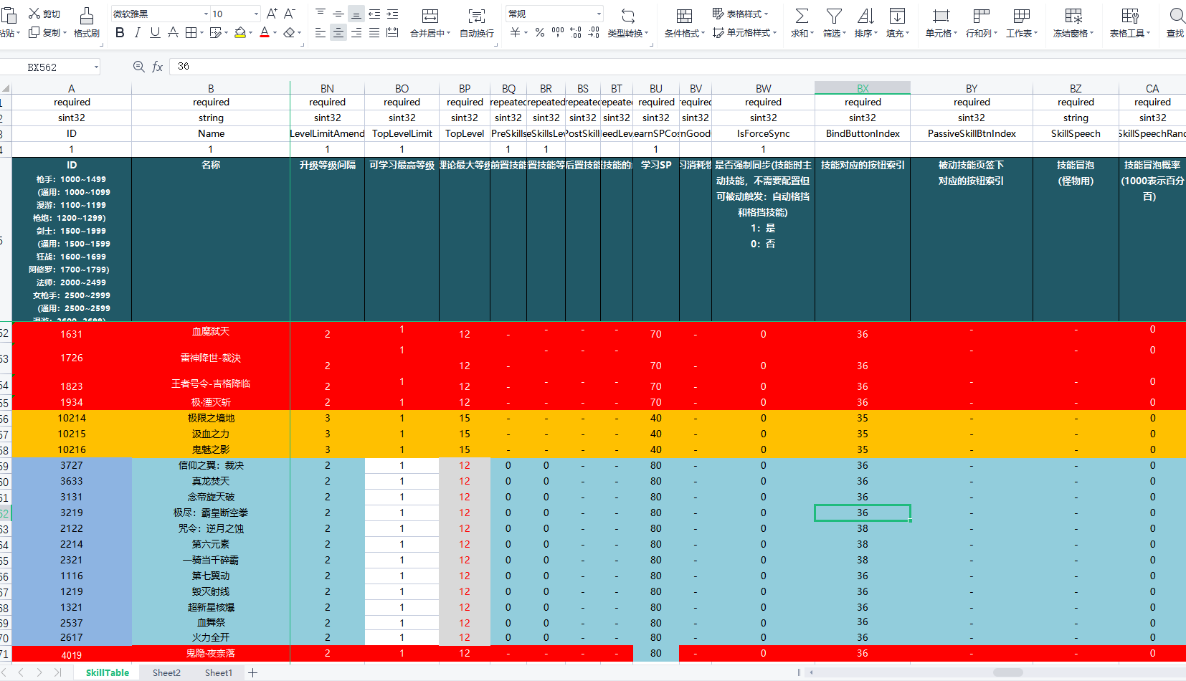The image size is (1186, 681).
Task: Click the 格式刷 format painter button
Action: click(87, 22)
